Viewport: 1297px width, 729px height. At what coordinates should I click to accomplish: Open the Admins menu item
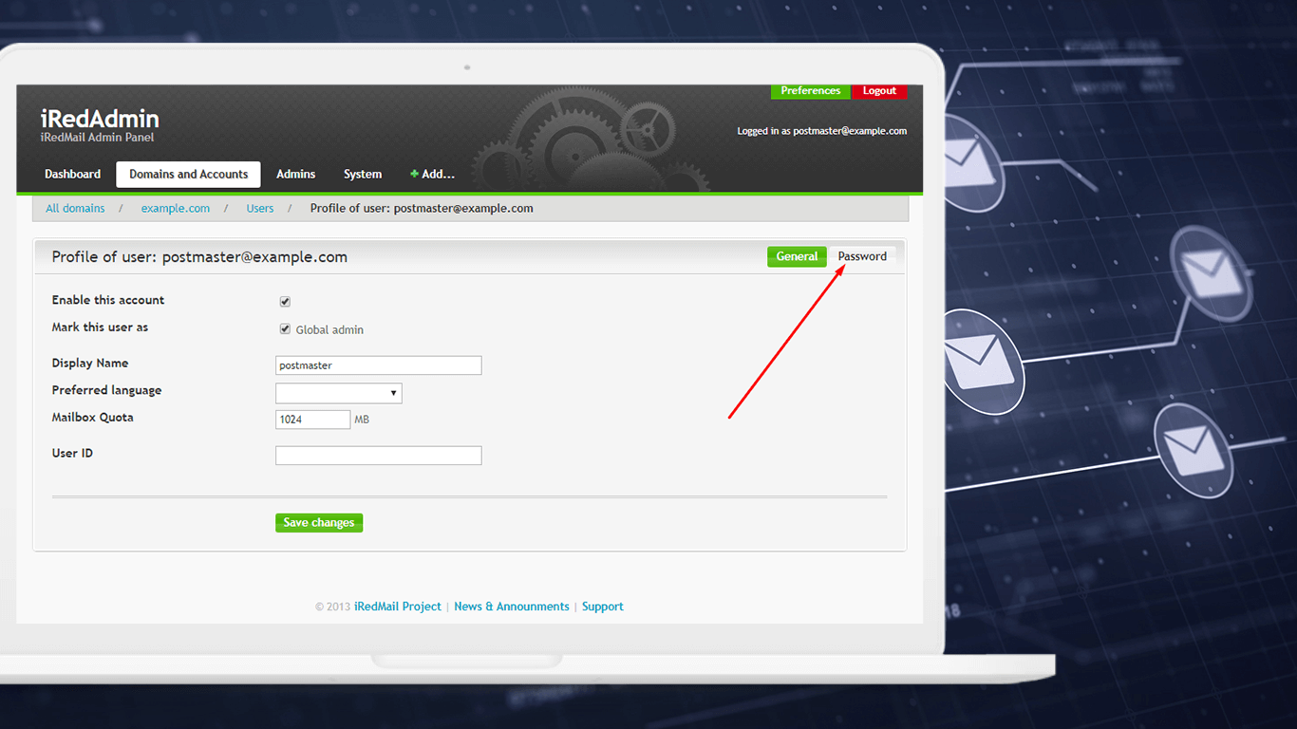click(x=295, y=175)
